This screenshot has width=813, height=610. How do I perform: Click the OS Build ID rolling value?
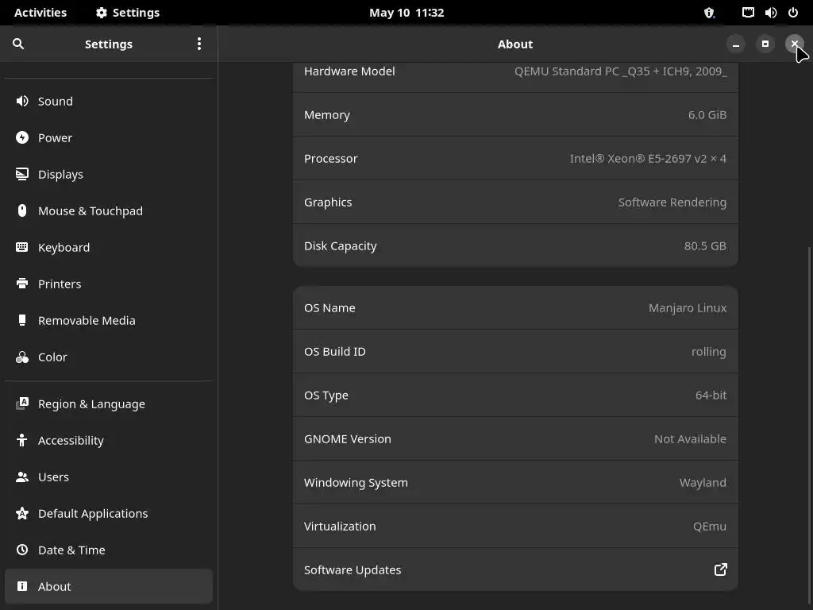[x=709, y=352]
